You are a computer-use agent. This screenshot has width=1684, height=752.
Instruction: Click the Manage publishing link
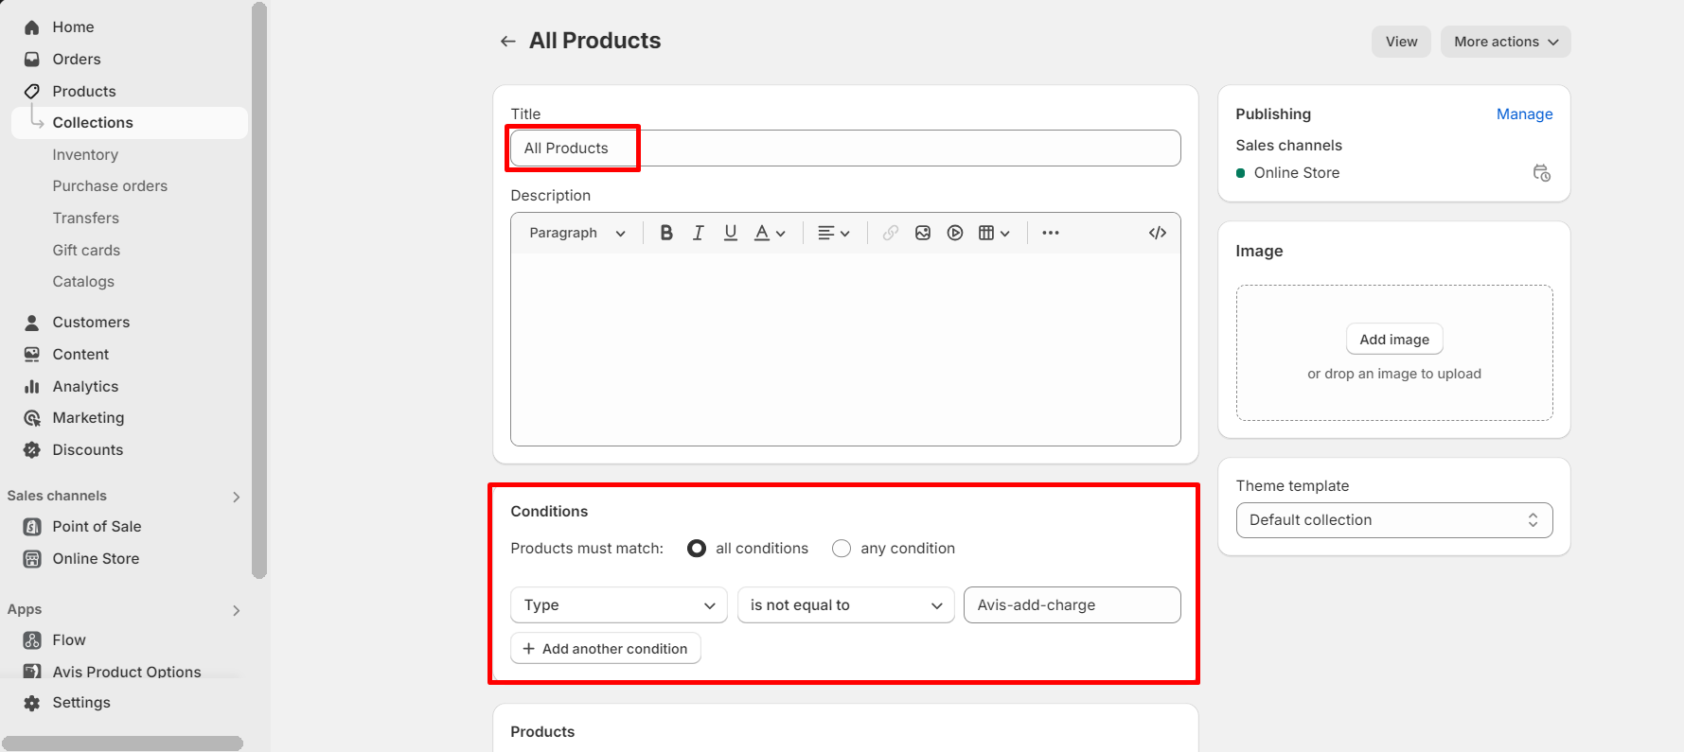1524,114
